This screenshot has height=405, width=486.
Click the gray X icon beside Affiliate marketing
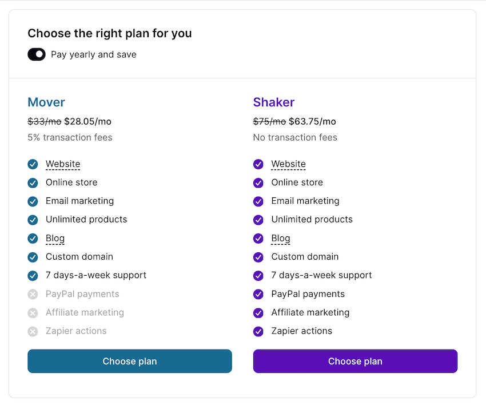click(x=33, y=313)
